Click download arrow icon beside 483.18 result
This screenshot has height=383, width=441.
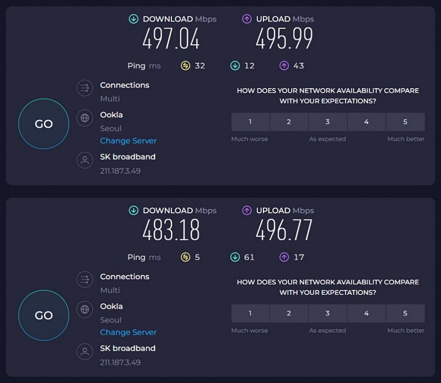tap(133, 211)
